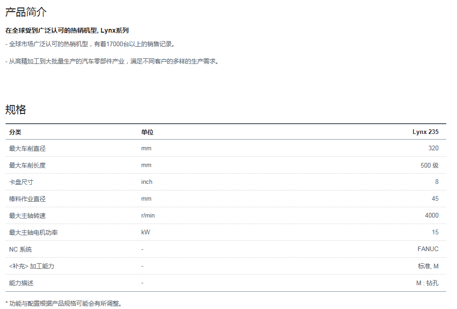Screen dimensions: 457x309
Task: Click the value 320
Action: pyautogui.click(x=433, y=148)
